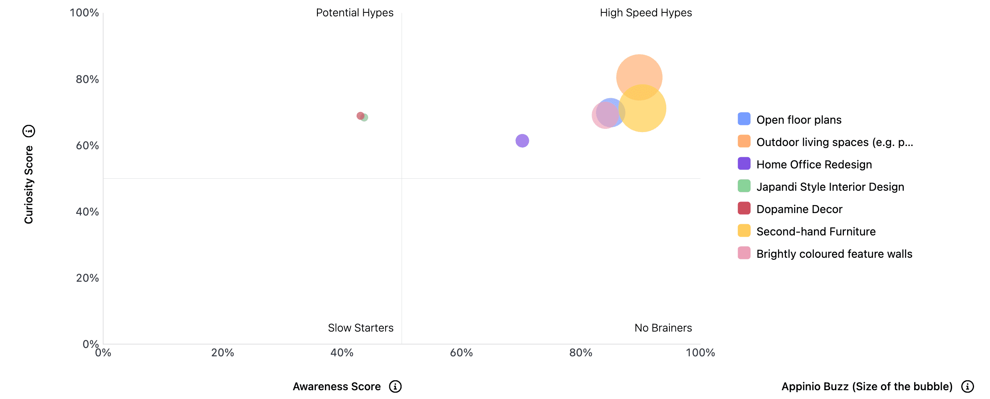The height and width of the screenshot is (399, 990).
Task: Click the Japandi Style Interior Design green swatch
Action: tap(744, 186)
